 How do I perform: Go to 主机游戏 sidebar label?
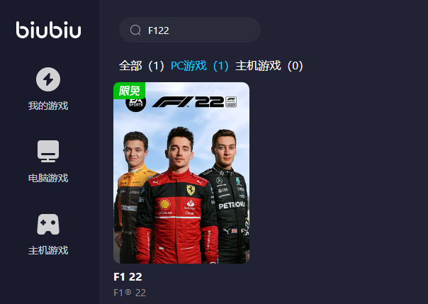[x=48, y=250]
